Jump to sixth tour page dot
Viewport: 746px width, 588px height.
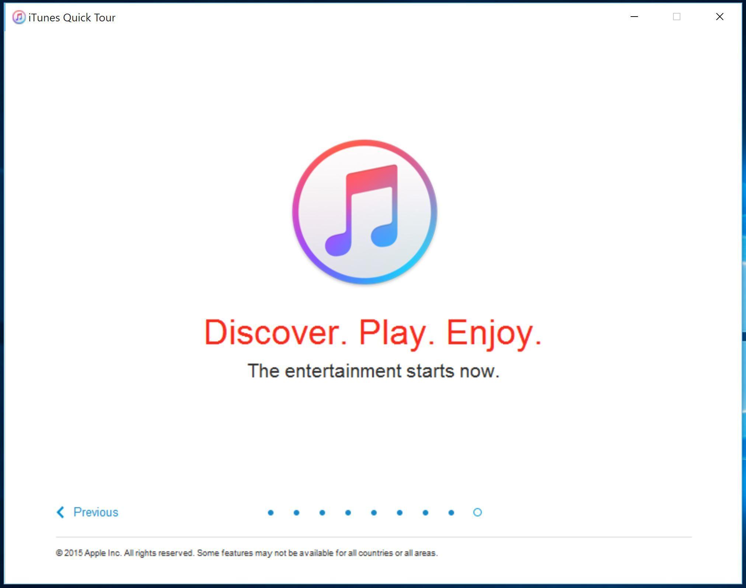(400, 513)
